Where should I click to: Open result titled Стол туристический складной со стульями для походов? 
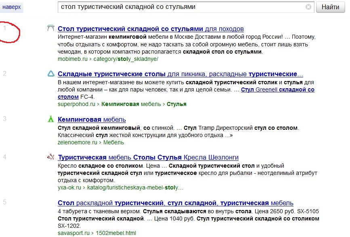pos(151,29)
